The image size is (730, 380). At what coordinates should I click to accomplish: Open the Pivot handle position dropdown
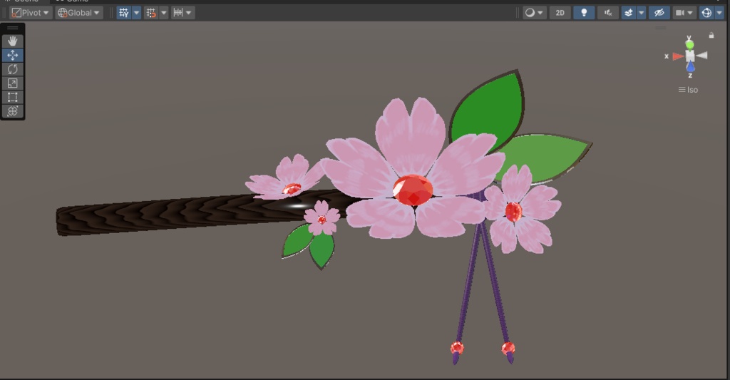(30, 13)
